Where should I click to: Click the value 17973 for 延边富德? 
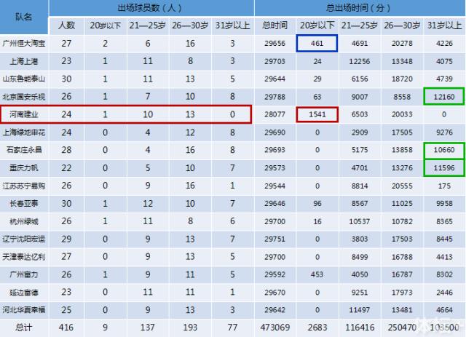click(x=402, y=293)
